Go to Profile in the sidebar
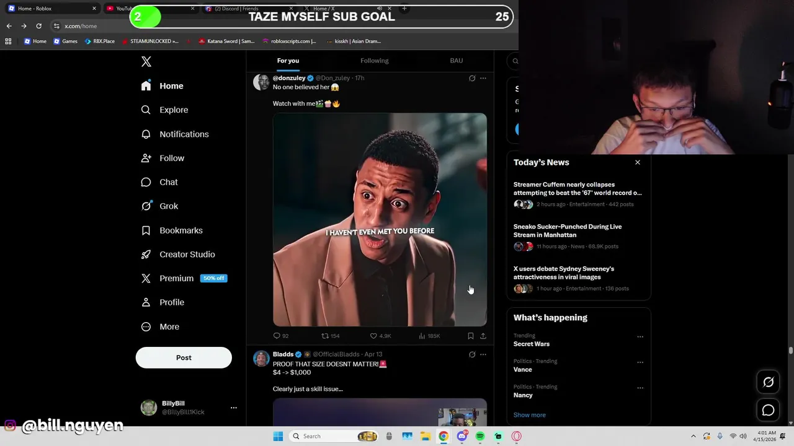The height and width of the screenshot is (446, 794). (x=163, y=302)
